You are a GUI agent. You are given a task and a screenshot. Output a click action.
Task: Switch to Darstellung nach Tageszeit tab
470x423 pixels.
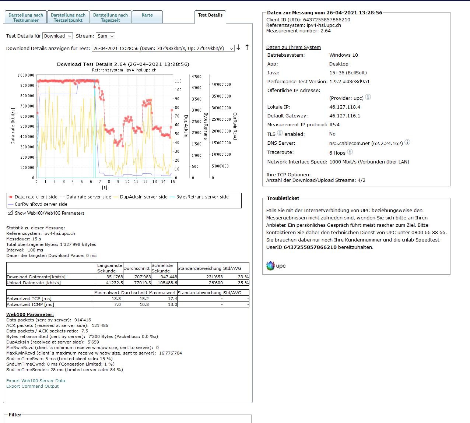point(110,17)
